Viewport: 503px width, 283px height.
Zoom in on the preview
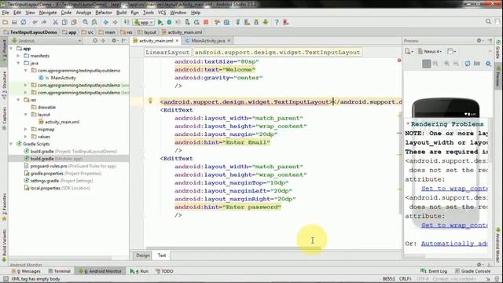pos(446,64)
